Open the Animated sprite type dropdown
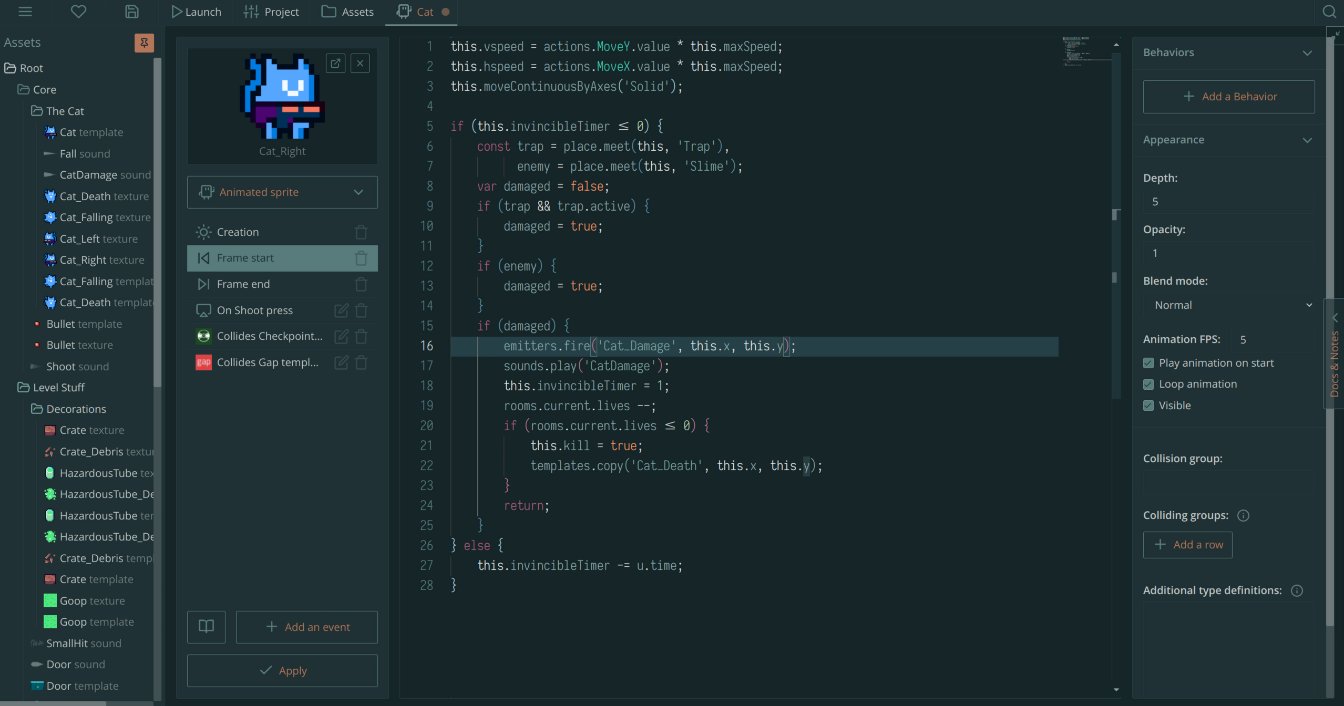The image size is (1344, 706). tap(282, 192)
